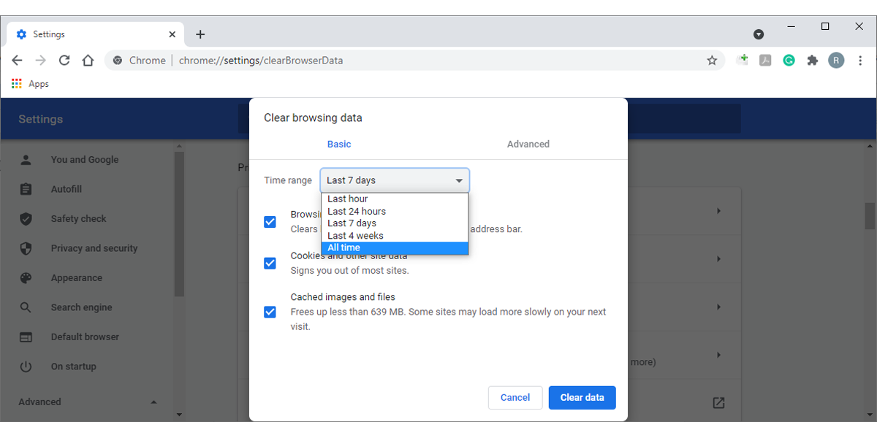Open Chrome three-dot menu

coord(859,61)
